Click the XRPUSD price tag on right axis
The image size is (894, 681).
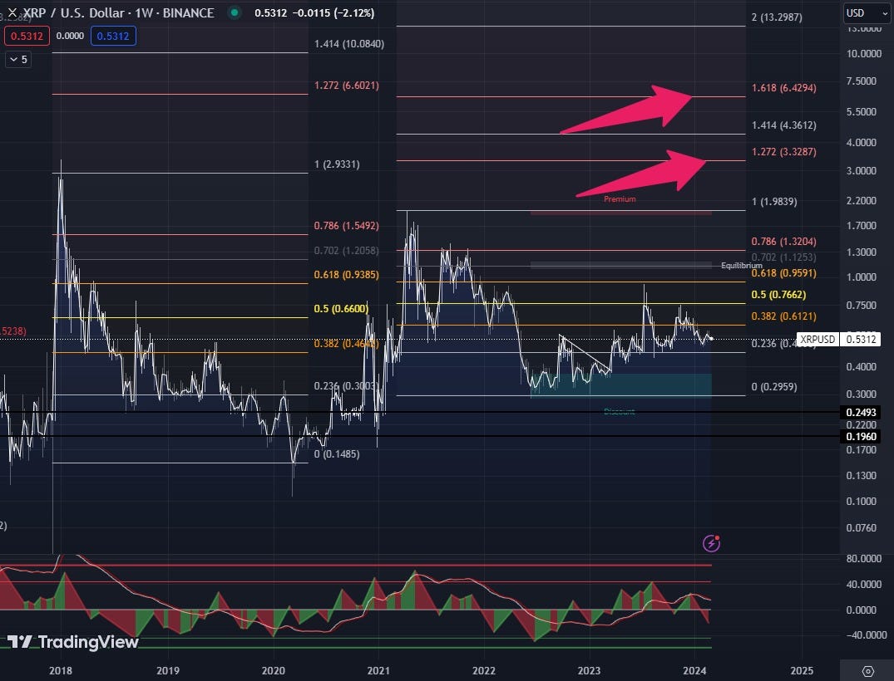(x=817, y=339)
